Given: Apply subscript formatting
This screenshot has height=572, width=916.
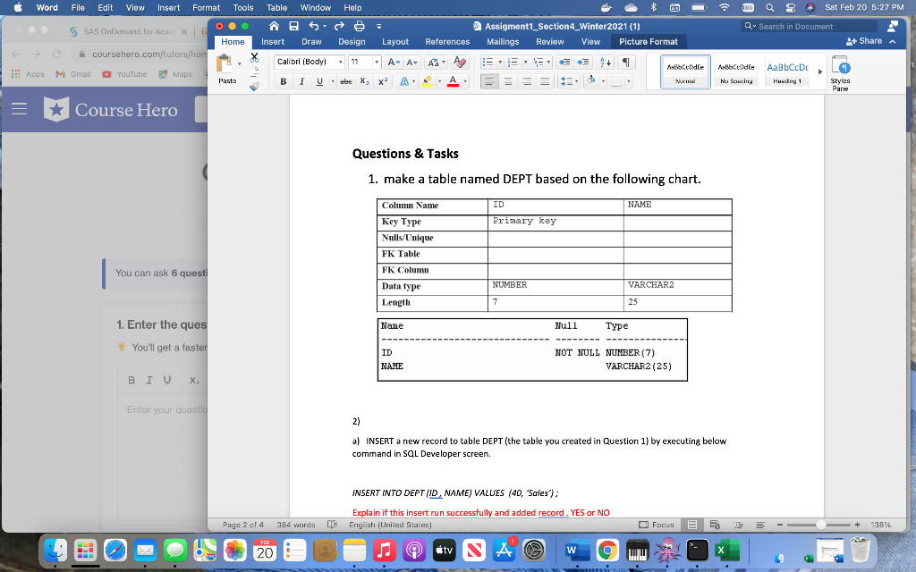Looking at the screenshot, I should [363, 80].
